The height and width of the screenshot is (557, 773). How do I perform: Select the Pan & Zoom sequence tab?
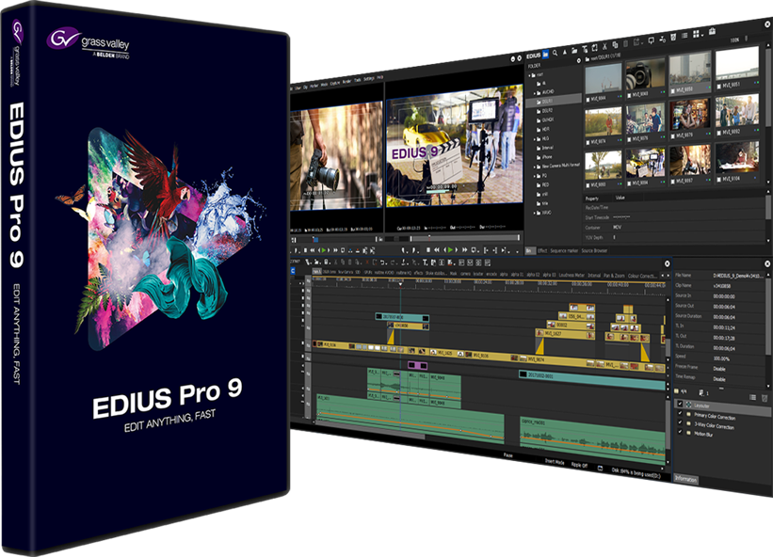click(x=614, y=276)
